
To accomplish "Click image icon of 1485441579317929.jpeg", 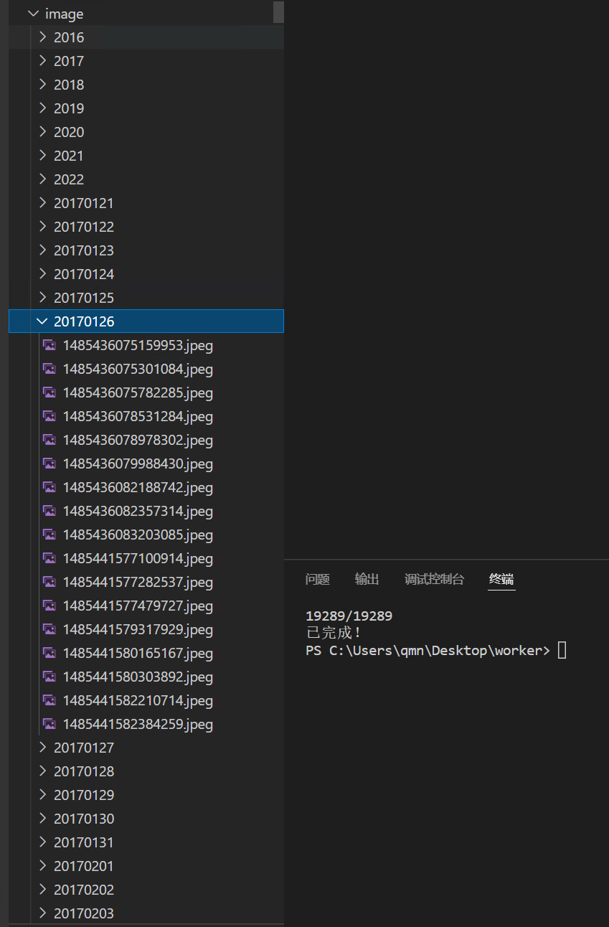I will tap(49, 629).
